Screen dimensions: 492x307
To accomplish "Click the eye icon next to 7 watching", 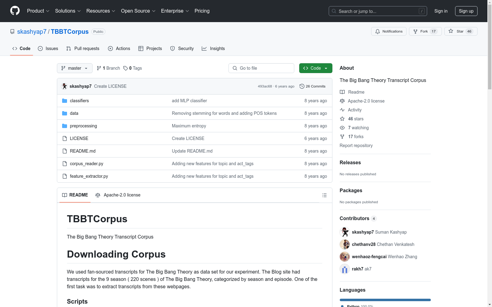I will tap(342, 128).
